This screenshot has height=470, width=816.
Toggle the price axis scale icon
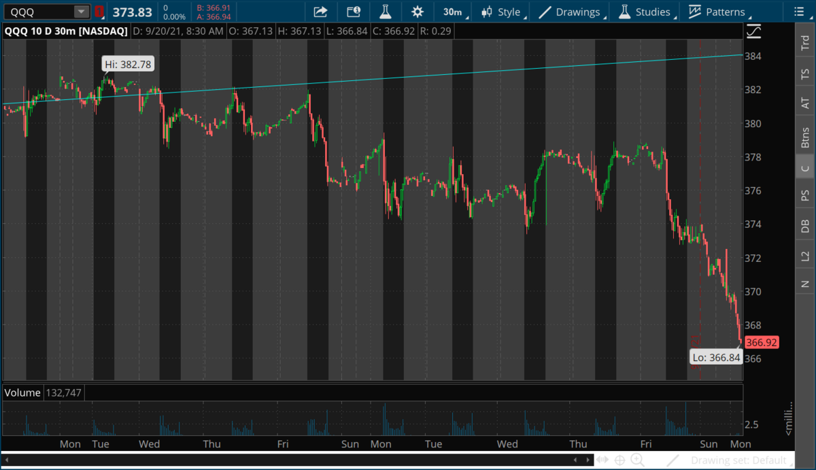753,31
